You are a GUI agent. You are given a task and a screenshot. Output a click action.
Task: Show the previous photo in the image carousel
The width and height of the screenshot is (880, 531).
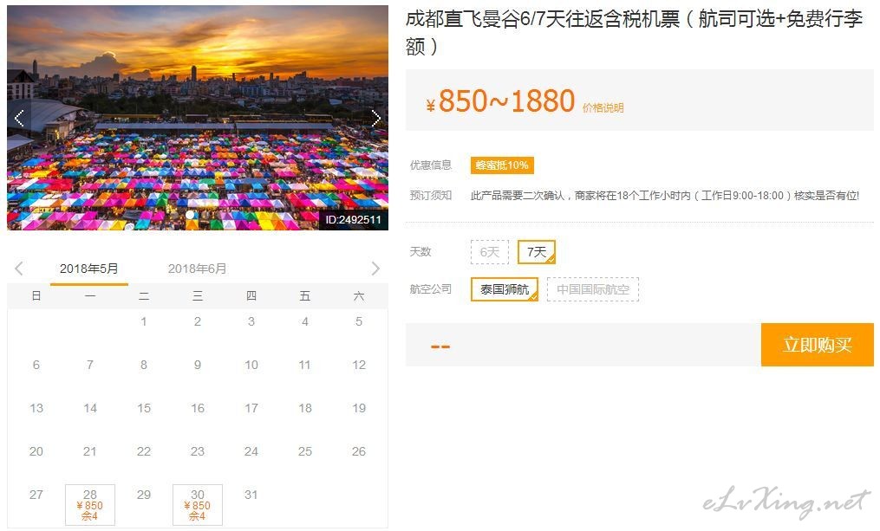point(19,118)
